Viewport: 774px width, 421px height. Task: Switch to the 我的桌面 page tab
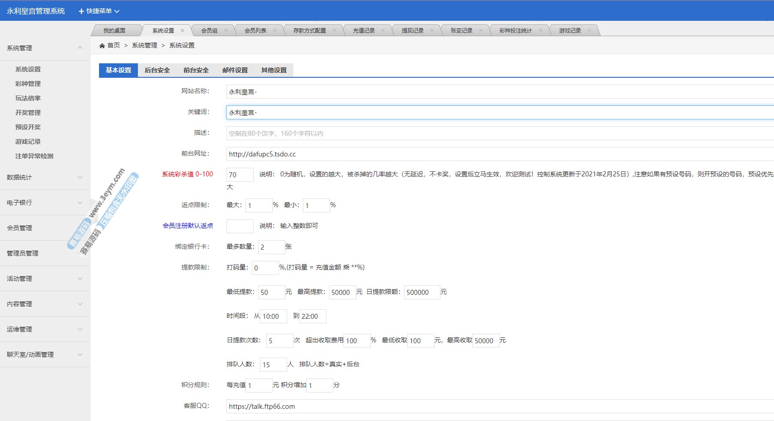114,31
